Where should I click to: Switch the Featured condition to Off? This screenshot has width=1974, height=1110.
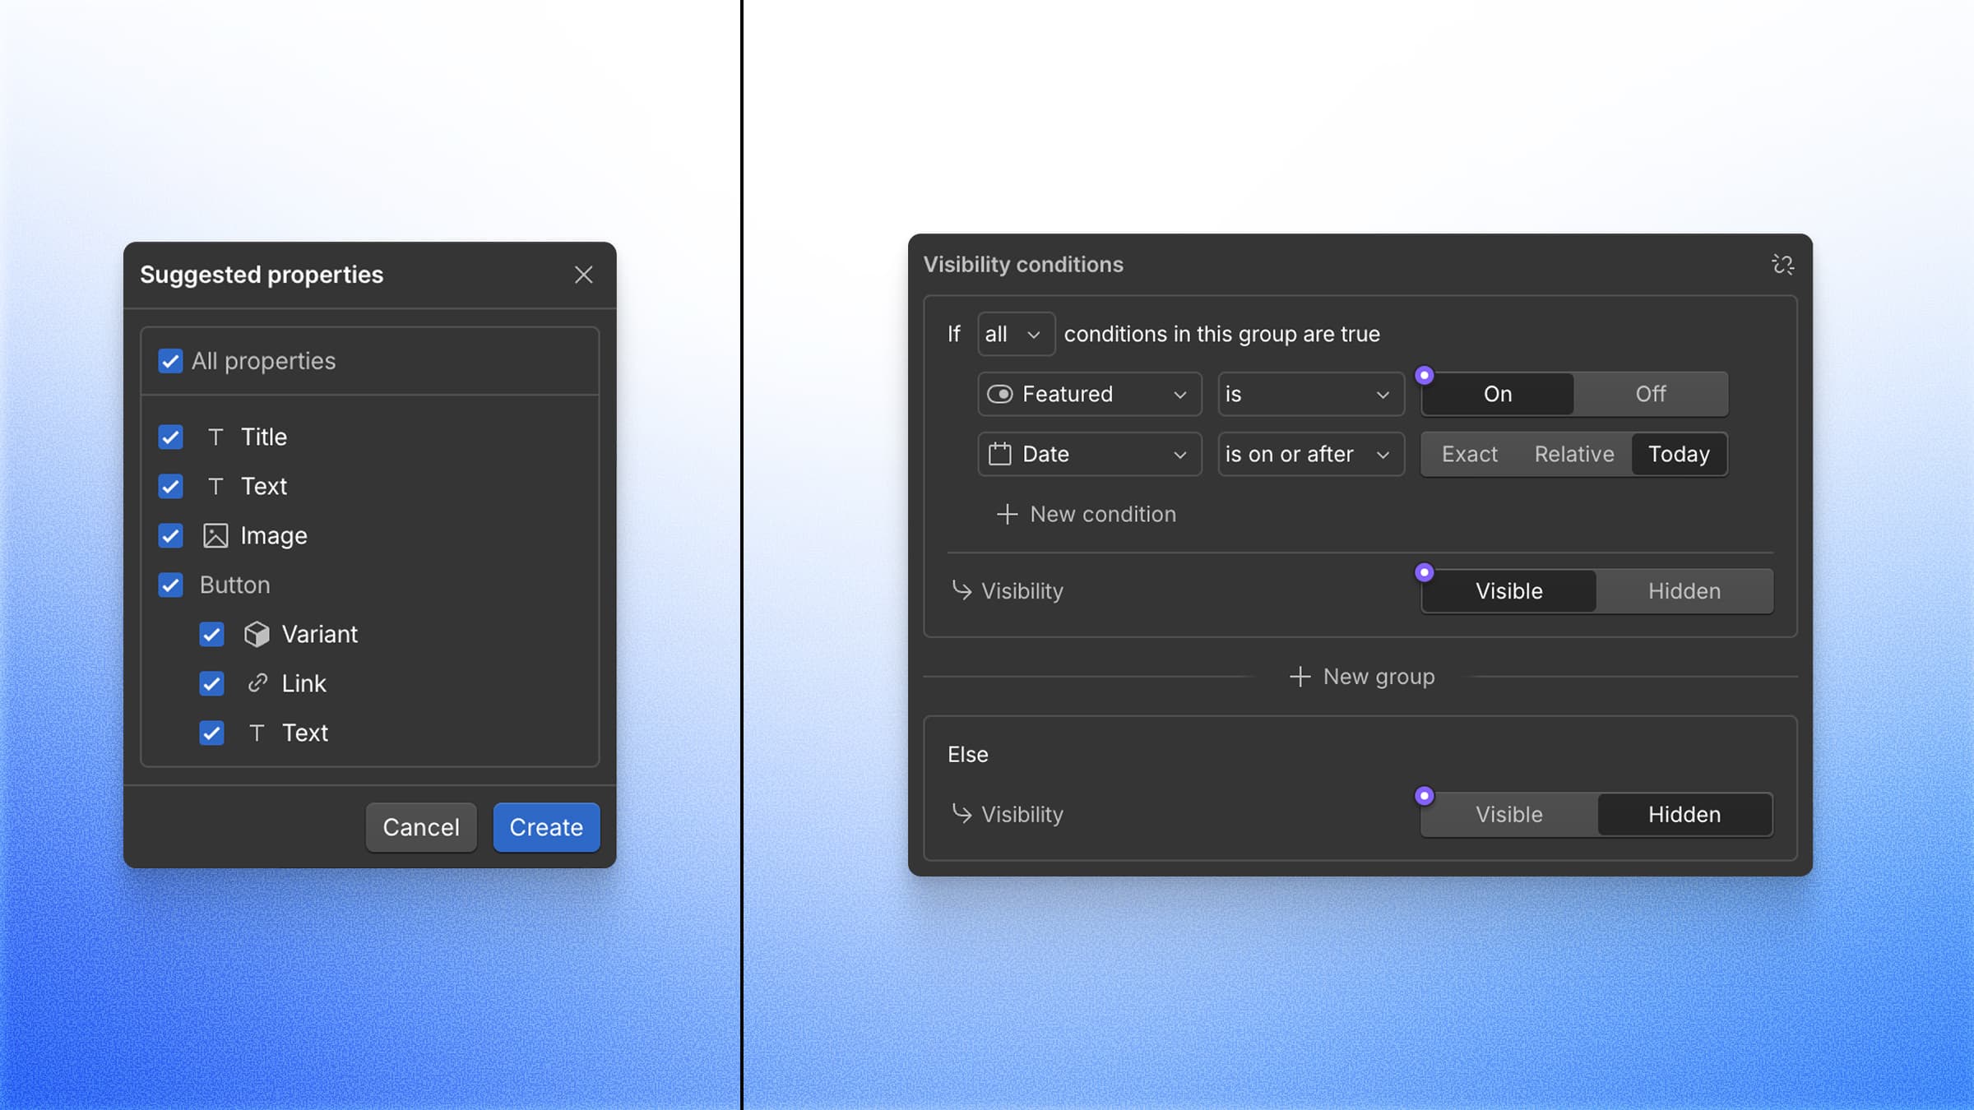[1651, 394]
